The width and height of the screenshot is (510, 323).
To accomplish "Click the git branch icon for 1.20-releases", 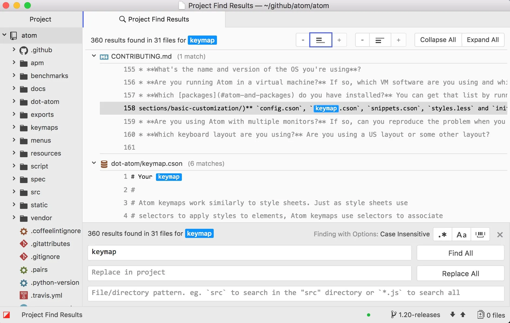I will pyautogui.click(x=393, y=315).
